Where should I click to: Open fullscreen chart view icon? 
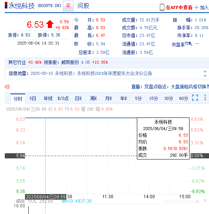(195, 98)
